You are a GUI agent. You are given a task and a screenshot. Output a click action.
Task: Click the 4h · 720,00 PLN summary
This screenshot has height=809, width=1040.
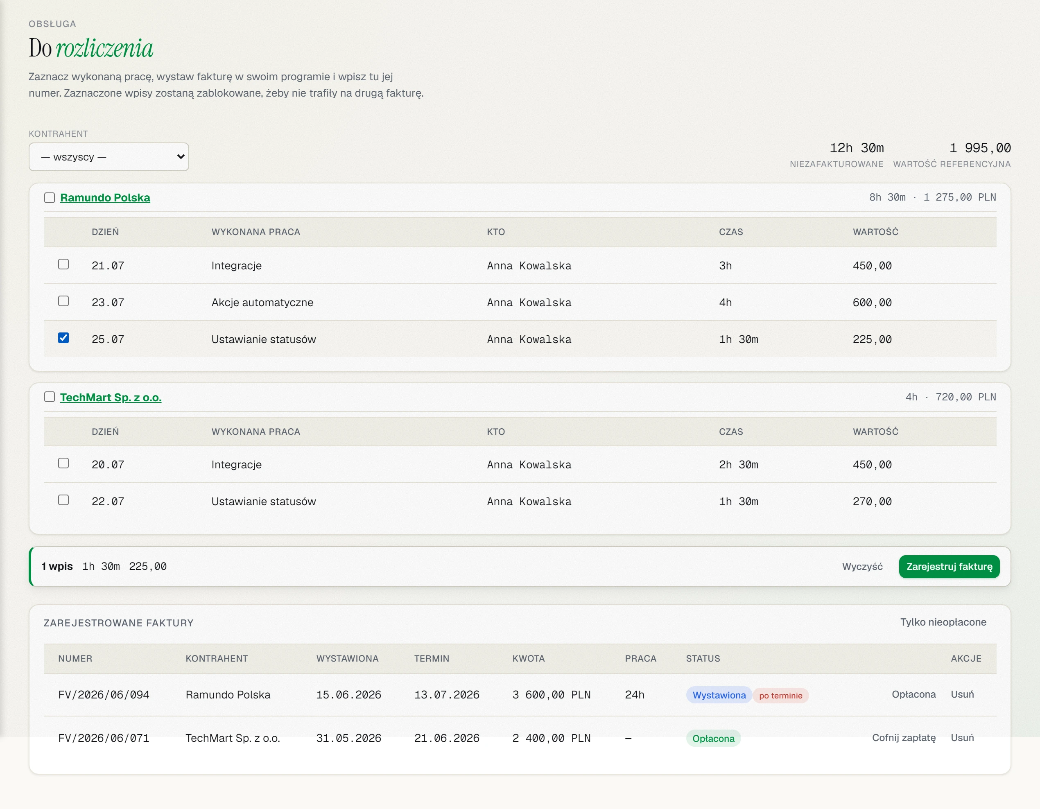point(951,397)
